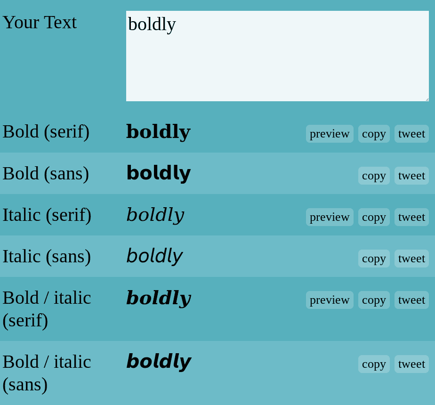The image size is (435, 405).
Task: Select the italic sans 'boldly' sample text
Action: (154, 256)
